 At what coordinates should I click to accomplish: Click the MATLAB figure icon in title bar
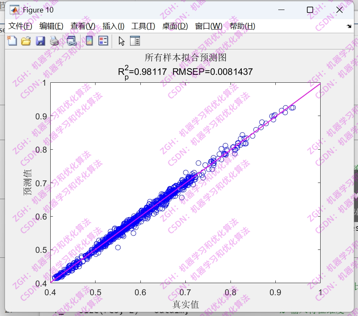click(14, 9)
